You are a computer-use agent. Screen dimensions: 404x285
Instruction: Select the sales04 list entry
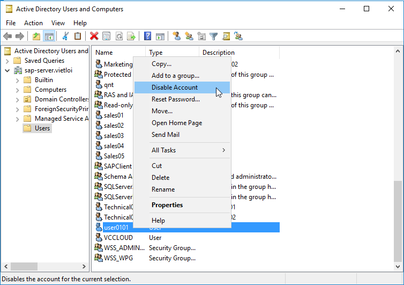tap(114, 145)
